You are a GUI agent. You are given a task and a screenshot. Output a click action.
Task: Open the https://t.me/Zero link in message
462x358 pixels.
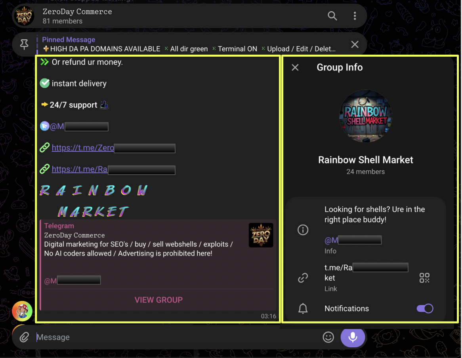(x=113, y=148)
